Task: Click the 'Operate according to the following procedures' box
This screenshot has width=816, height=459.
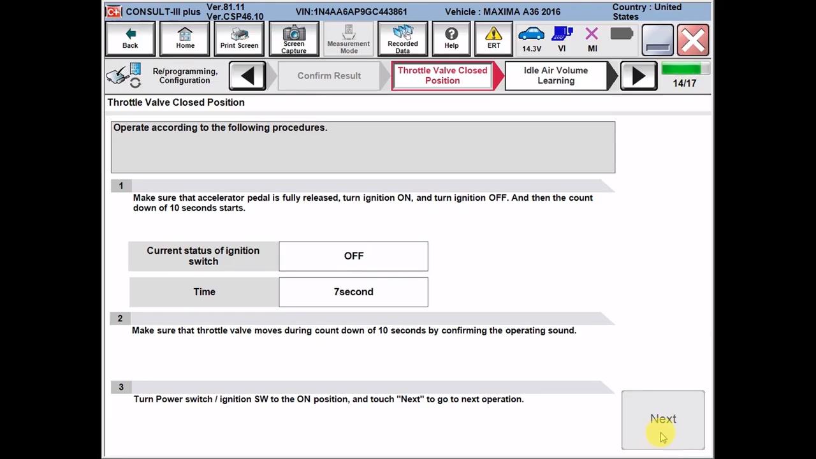Action: coord(363,147)
